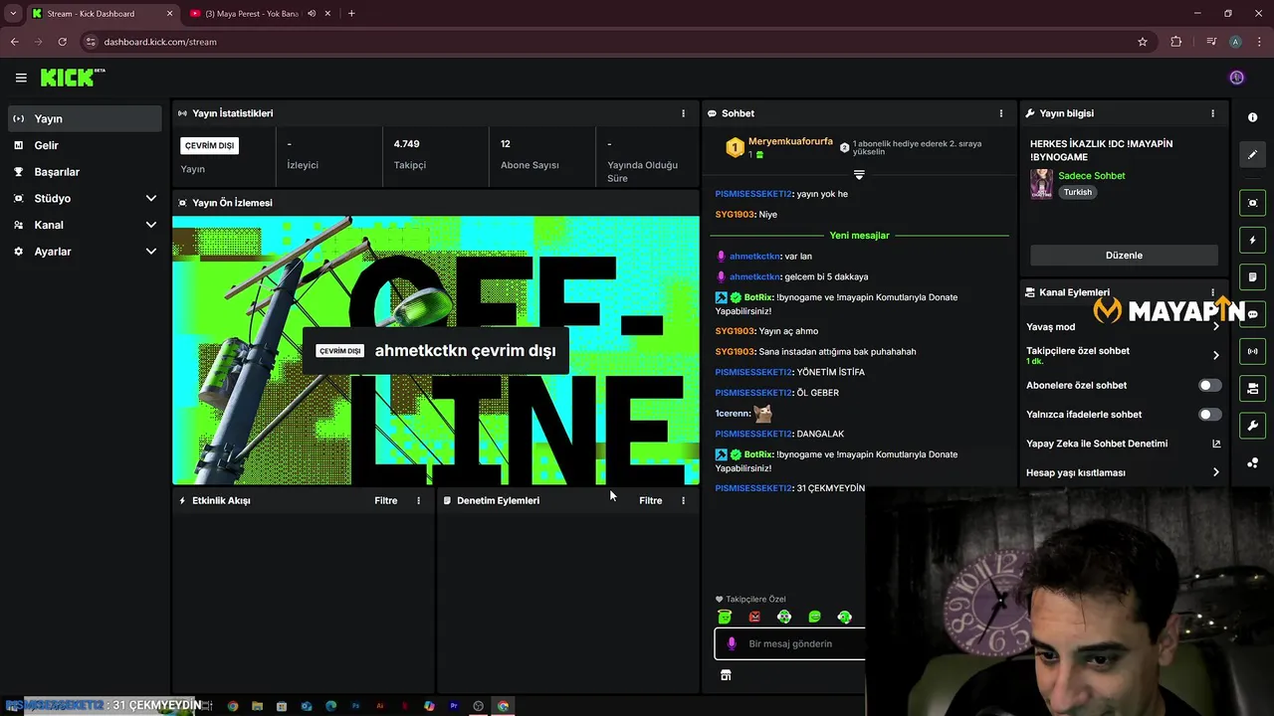Screen dimensions: 1274x716
Task: Select Gelir in the sidebar
Action: click(85, 145)
